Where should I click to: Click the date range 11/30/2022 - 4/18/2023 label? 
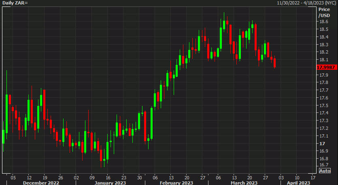307,3
